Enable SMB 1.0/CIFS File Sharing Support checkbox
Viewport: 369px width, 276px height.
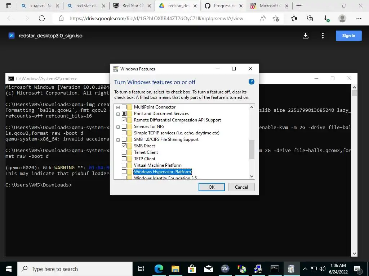point(124,139)
